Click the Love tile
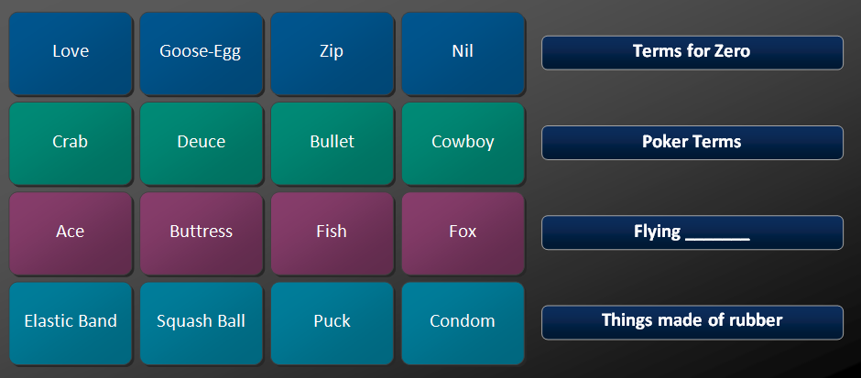 coord(71,53)
